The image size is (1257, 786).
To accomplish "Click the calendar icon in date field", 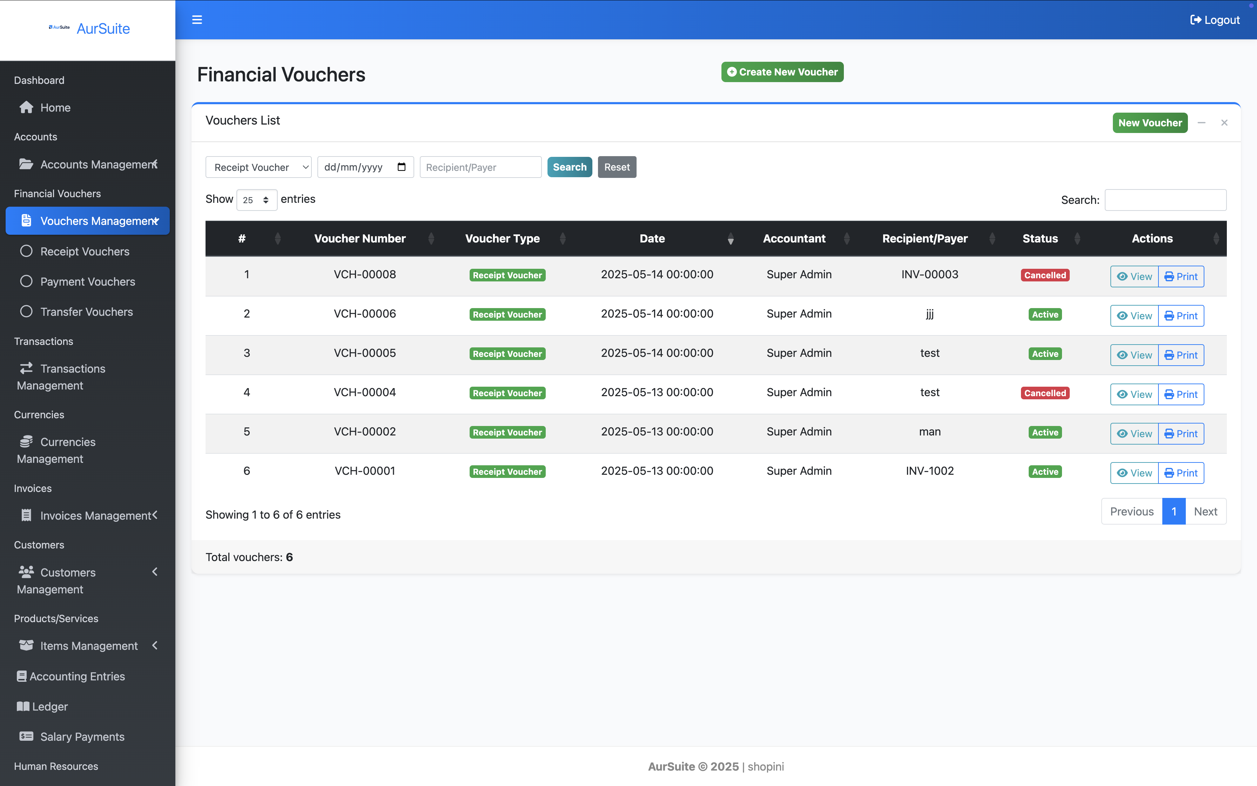I will 401,167.
